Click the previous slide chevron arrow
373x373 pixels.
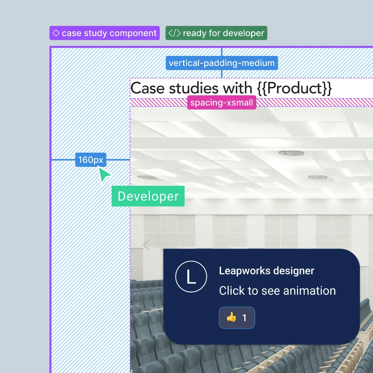point(146,245)
